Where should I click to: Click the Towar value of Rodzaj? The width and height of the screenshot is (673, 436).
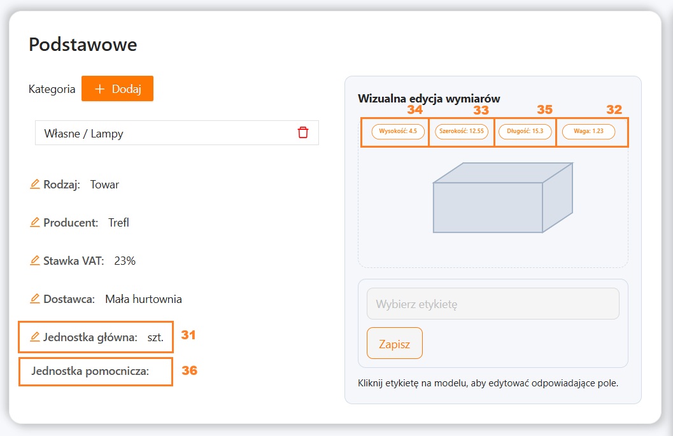(104, 185)
